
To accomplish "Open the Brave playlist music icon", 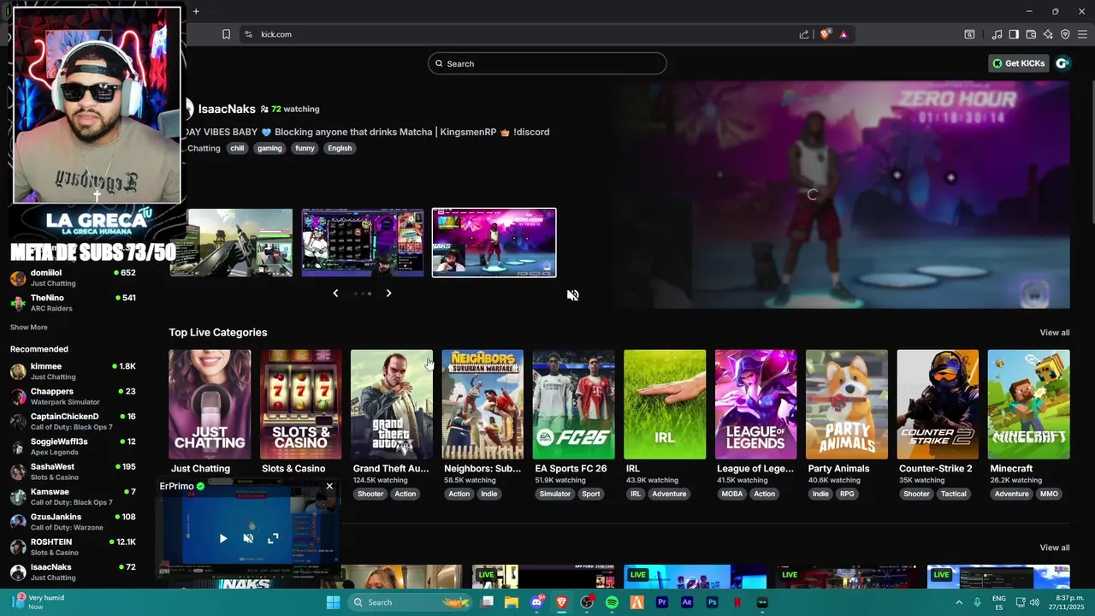I will (997, 34).
